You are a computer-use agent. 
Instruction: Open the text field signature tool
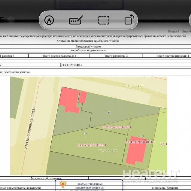click(x=75, y=20)
